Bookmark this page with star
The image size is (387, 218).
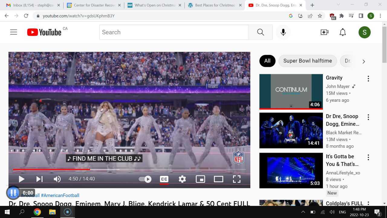click(320, 16)
